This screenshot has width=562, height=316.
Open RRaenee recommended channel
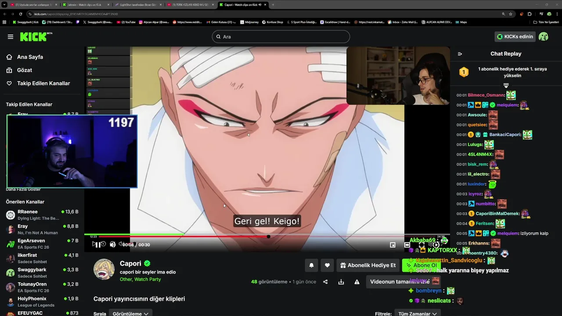point(42,215)
